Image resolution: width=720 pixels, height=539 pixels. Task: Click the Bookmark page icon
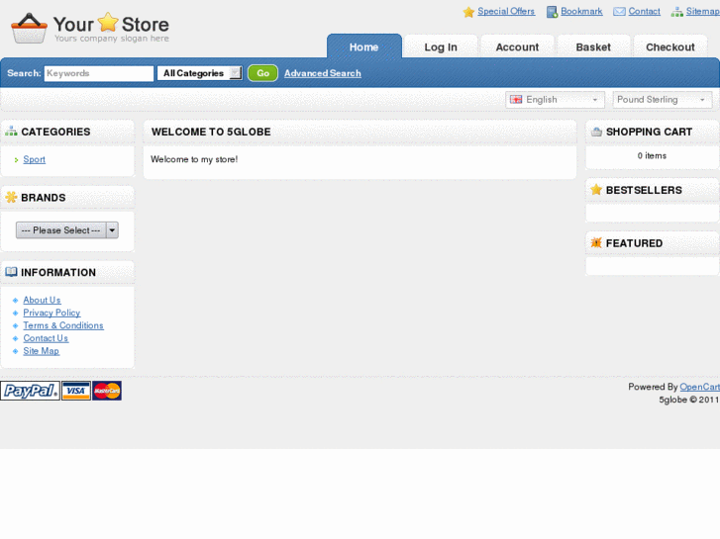552,12
